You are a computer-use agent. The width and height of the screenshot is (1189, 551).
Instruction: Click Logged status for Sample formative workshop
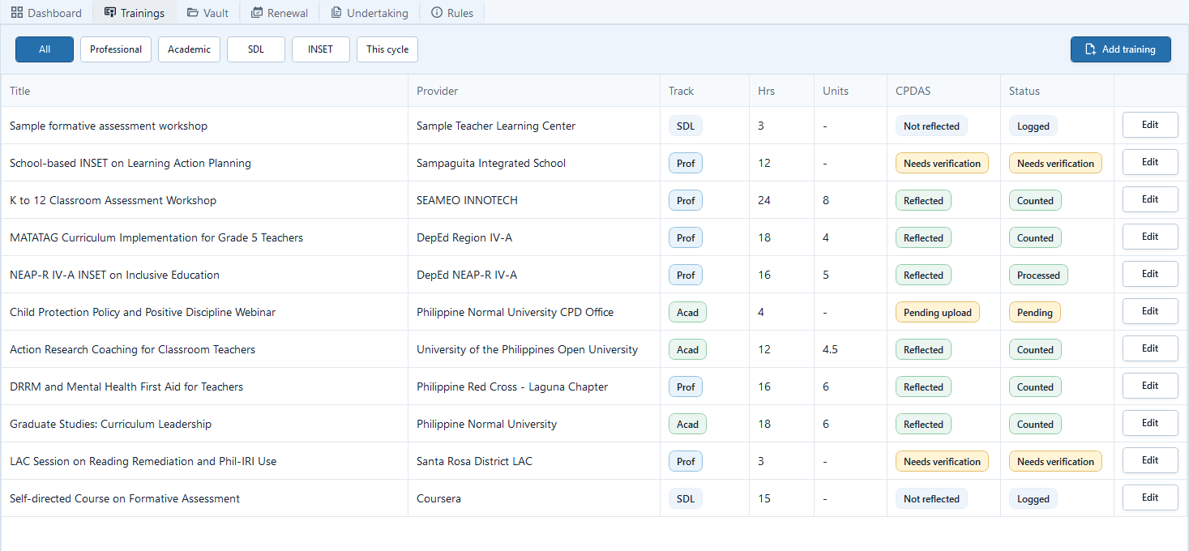pos(1033,126)
